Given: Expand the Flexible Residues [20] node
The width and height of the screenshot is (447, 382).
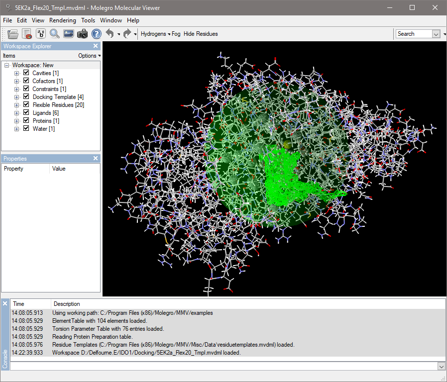Looking at the screenshot, I should (x=17, y=105).
